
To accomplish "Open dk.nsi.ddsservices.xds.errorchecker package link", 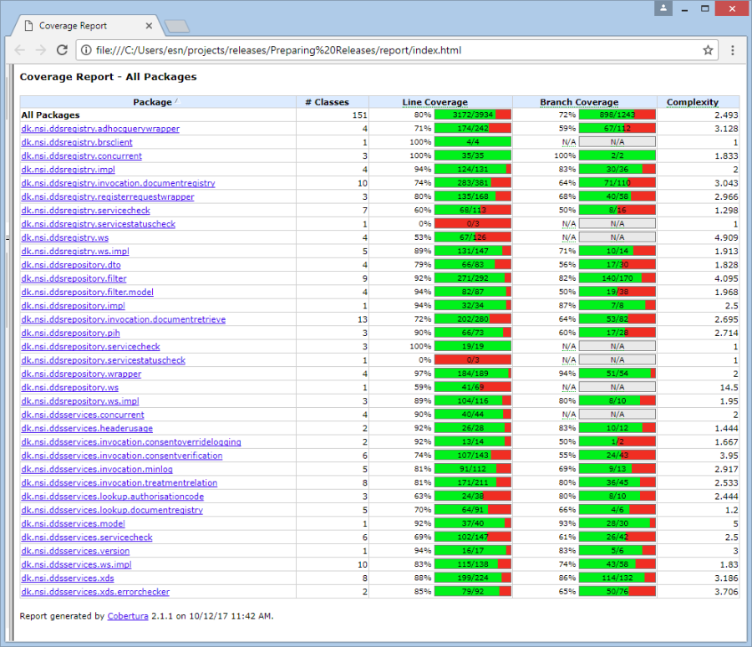I will tap(95, 592).
